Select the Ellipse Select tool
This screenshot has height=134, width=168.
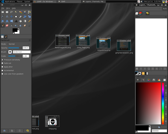[x=7, y=12]
